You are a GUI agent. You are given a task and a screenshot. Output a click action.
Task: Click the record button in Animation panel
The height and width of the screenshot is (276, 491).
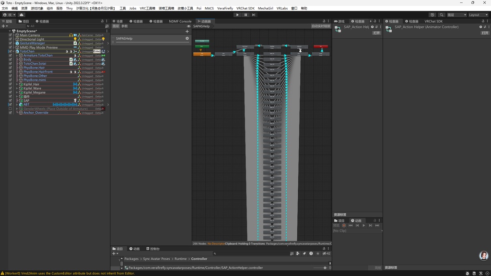344,225
